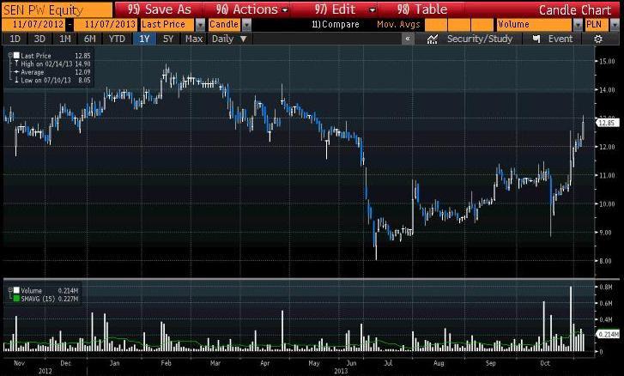Open the Daily periodicity dropdown

pos(230,39)
